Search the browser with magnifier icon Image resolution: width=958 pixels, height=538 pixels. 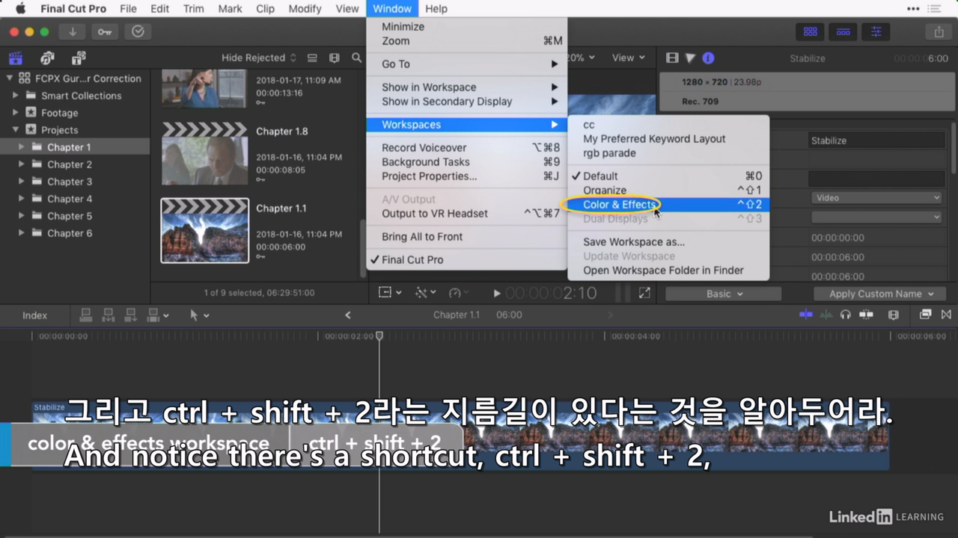pos(357,58)
